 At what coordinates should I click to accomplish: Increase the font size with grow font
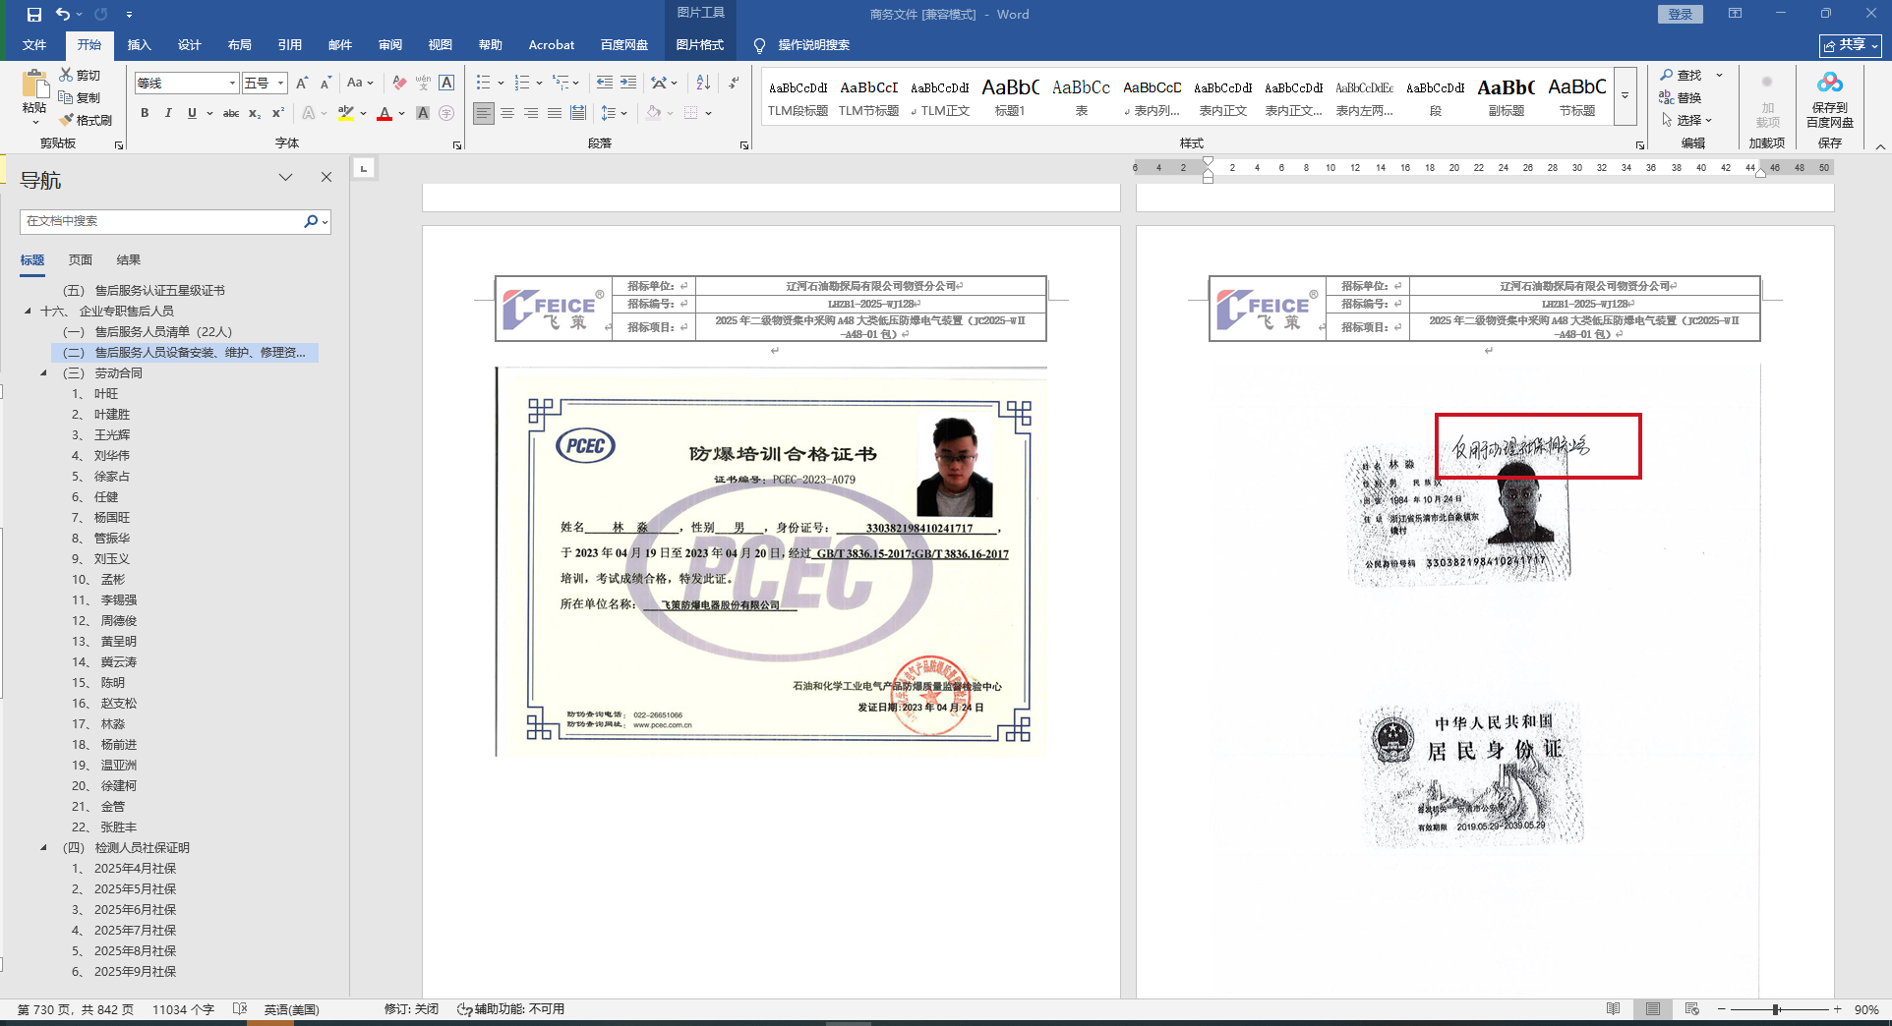302,83
